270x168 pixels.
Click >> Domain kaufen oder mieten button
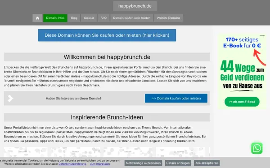[176, 98]
